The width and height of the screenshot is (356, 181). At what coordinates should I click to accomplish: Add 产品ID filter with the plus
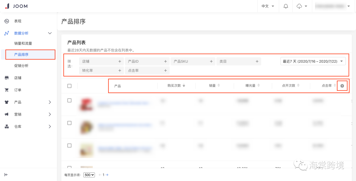click(165, 61)
